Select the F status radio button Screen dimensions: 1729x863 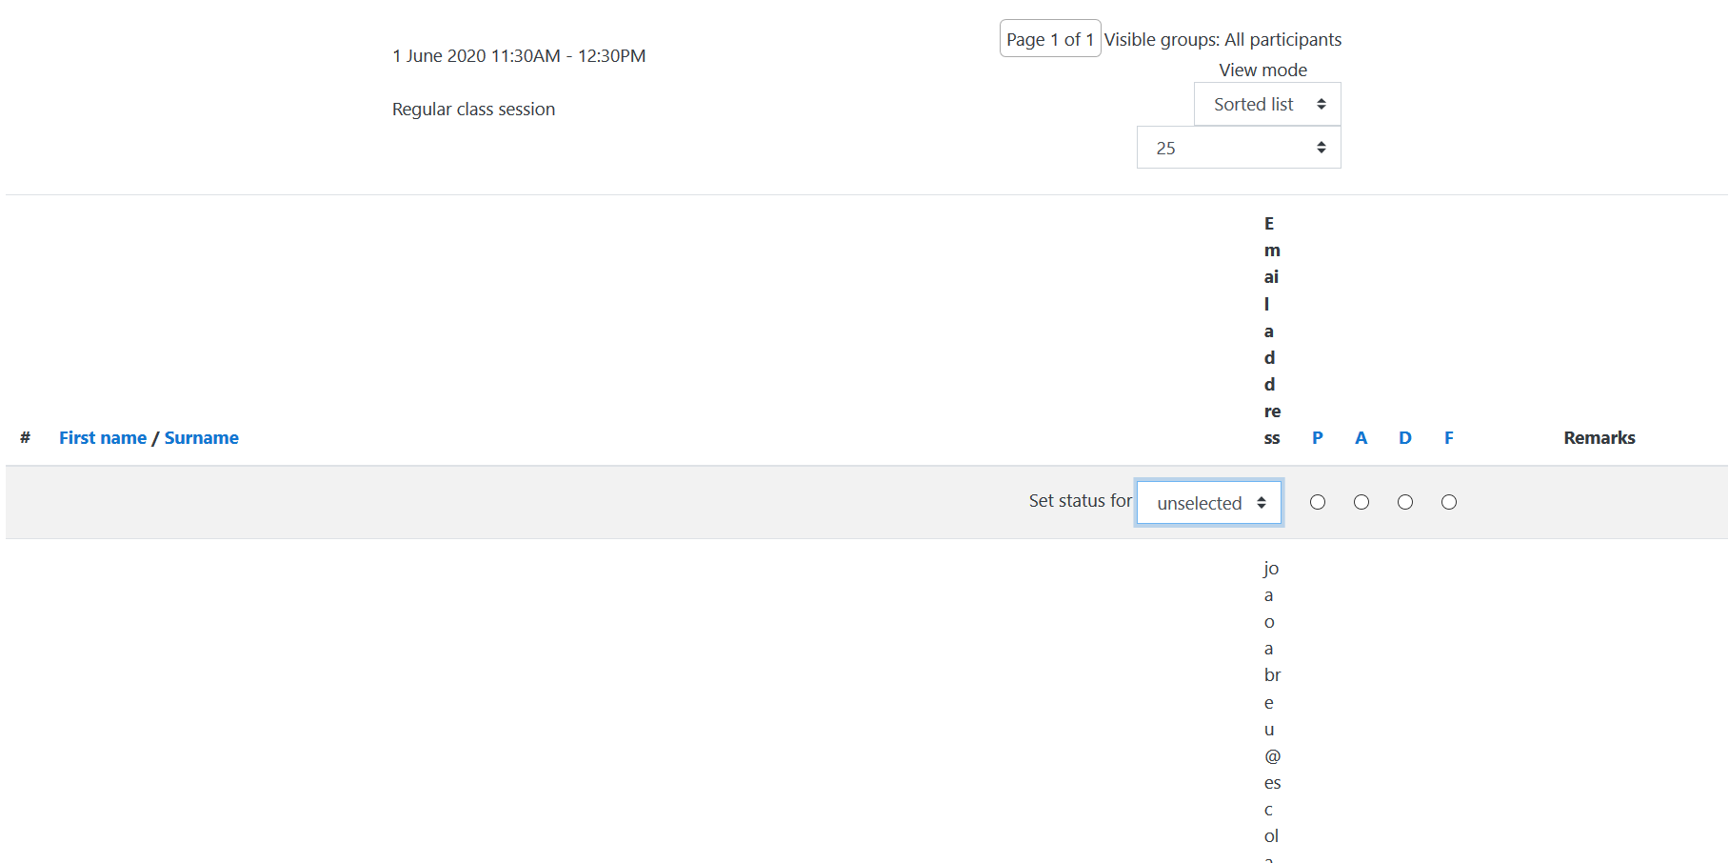pos(1448,502)
